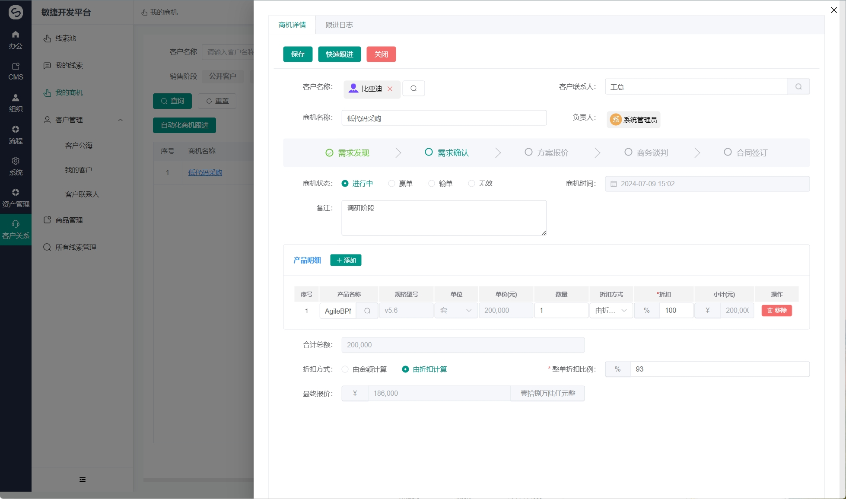Switch to the 跟进日志 tab
The image size is (846, 499).
point(339,25)
